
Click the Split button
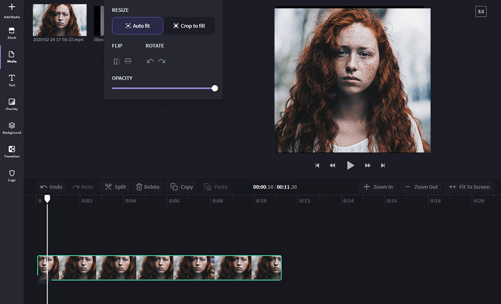coord(115,187)
